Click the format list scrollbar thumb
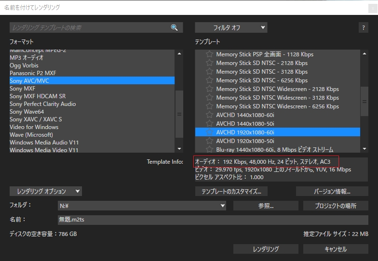Viewport: 378px width, 261px height. (x=179, y=114)
